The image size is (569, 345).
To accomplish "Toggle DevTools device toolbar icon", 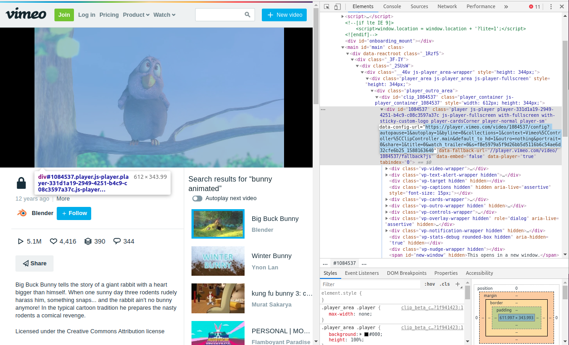I will click(338, 7).
